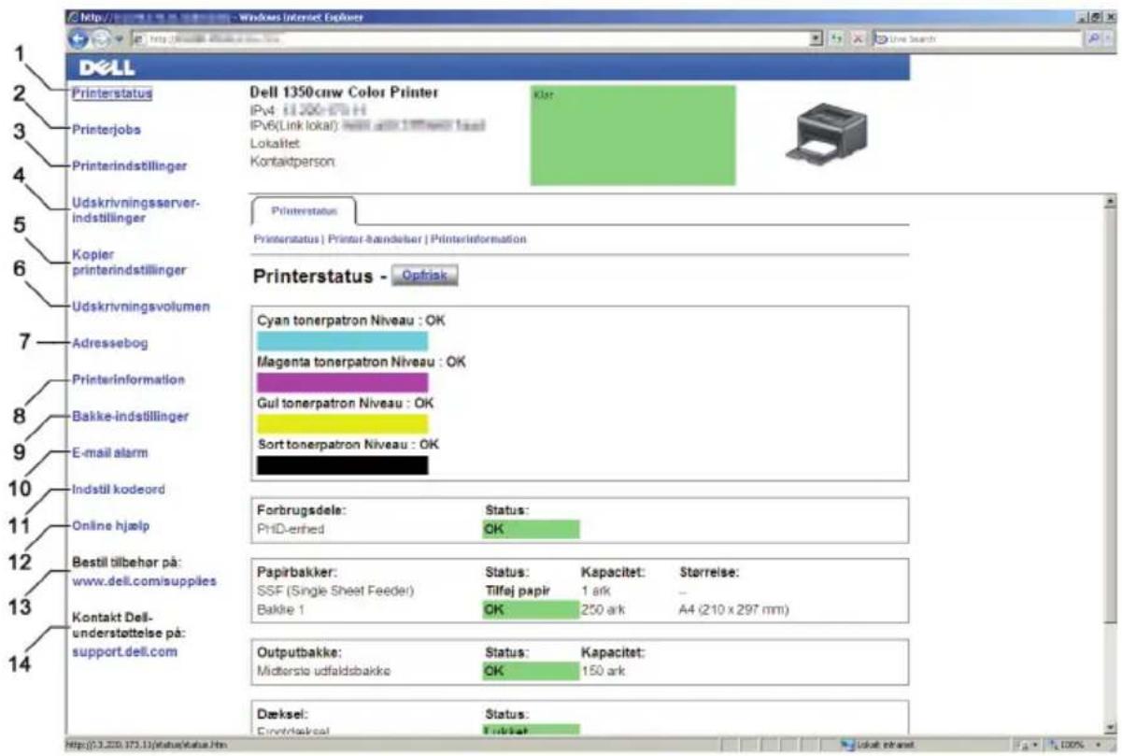Open the Printerstatus sub-navigation link
Screen dimensions: 1122x756
tap(287, 239)
